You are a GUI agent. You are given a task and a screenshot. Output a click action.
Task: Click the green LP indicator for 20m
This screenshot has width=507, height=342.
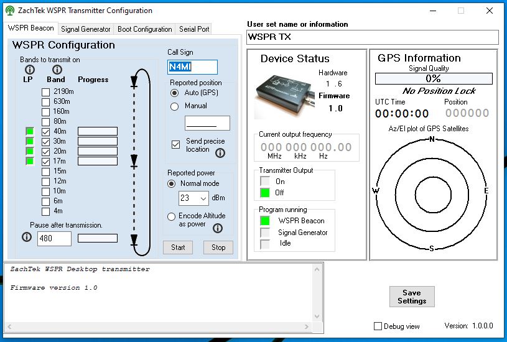click(30, 151)
